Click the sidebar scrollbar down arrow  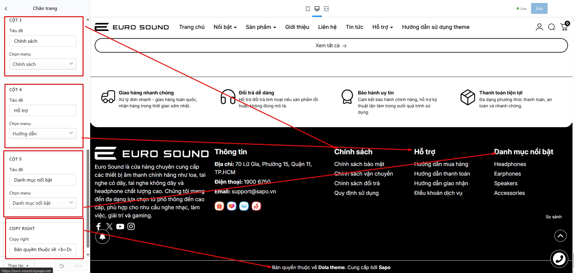click(88, 254)
